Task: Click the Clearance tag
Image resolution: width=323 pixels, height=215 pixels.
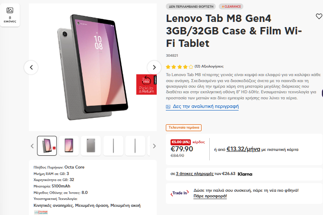Action: tap(231, 6)
